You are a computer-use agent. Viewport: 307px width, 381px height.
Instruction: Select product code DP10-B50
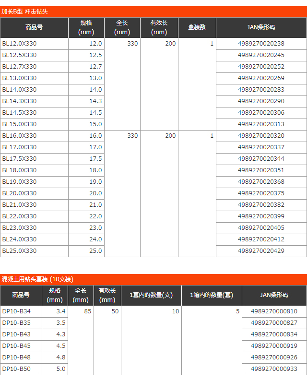click(x=16, y=369)
